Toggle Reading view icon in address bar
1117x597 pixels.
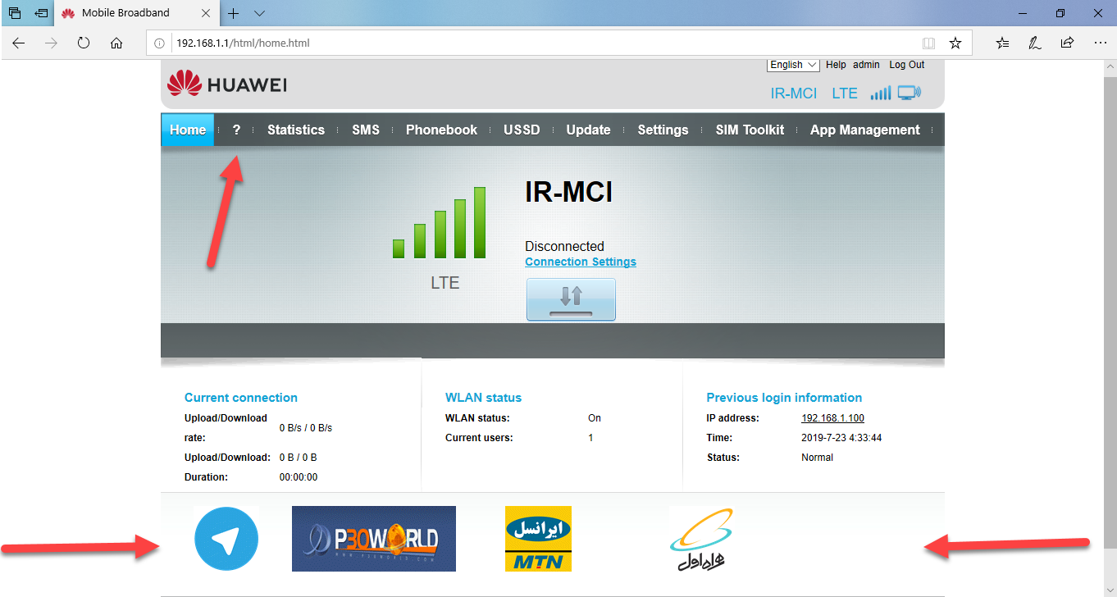(928, 43)
